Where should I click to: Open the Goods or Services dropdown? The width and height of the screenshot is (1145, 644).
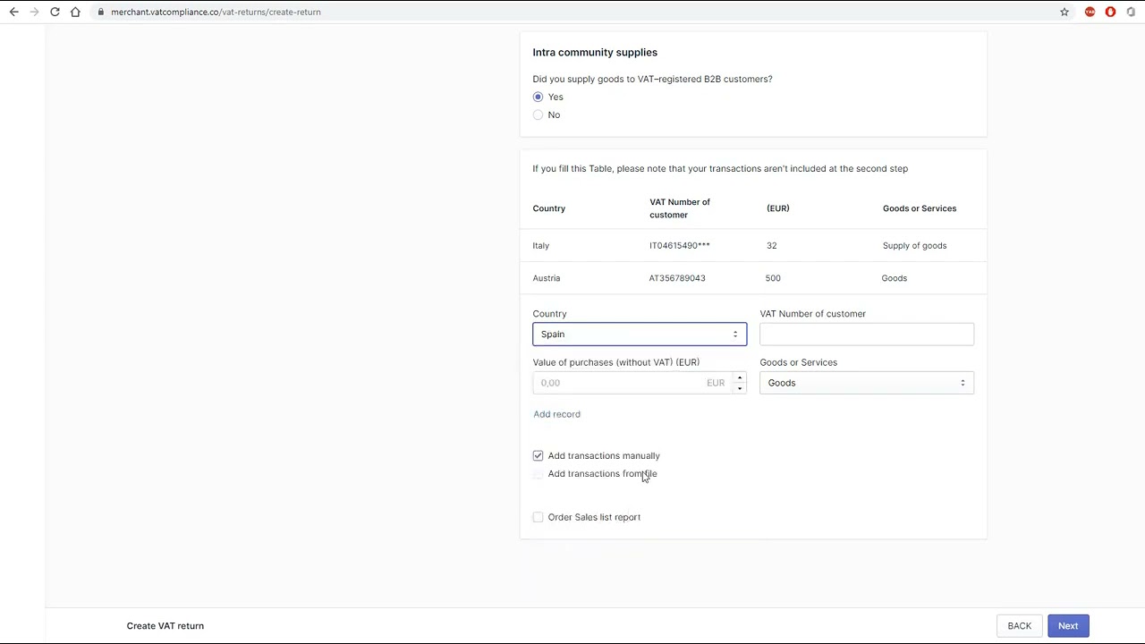tap(867, 383)
